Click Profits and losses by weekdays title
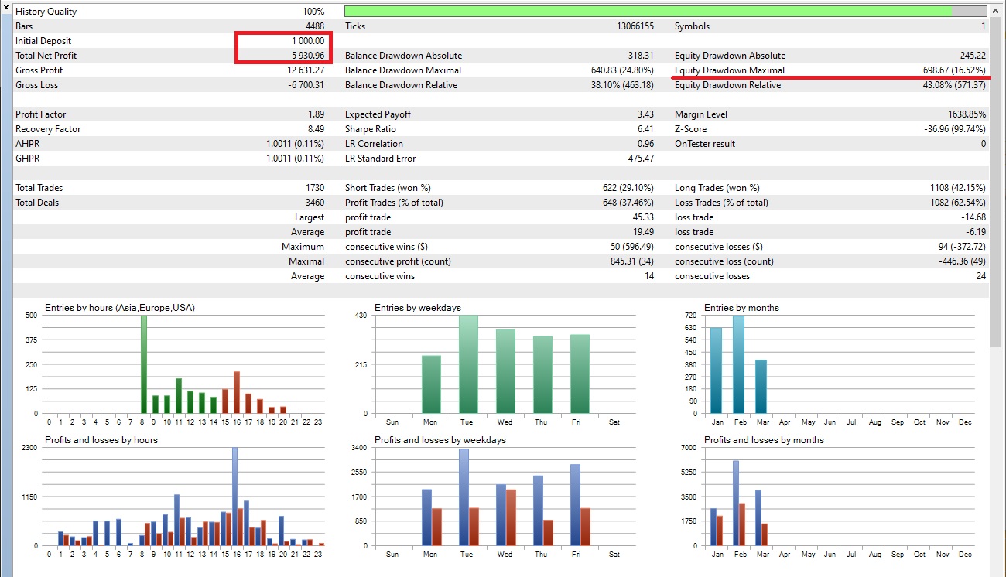This screenshot has width=1006, height=577. point(440,440)
